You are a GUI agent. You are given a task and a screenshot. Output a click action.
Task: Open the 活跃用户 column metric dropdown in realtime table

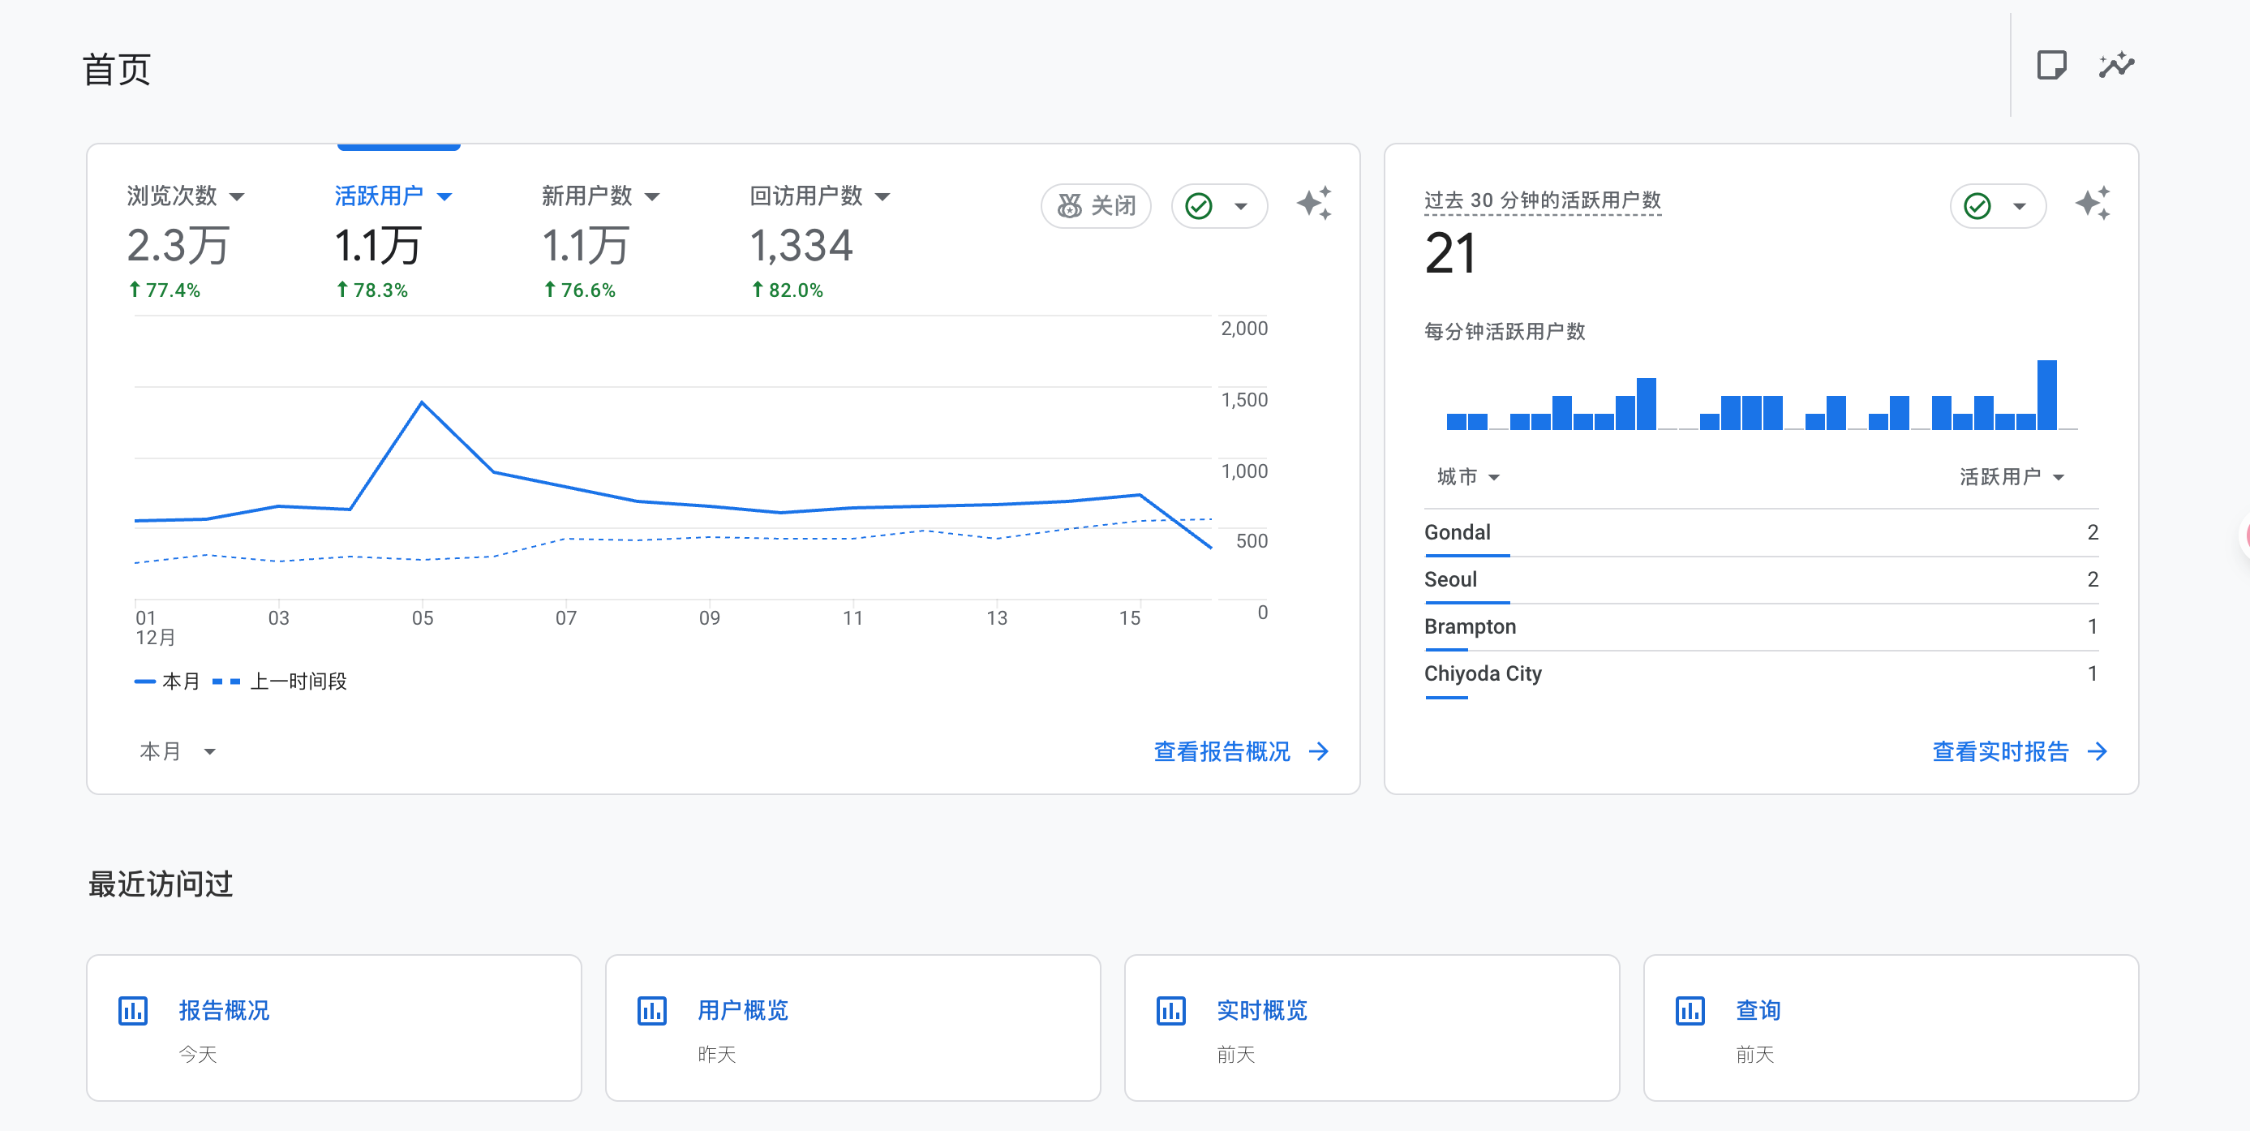coord(2011,477)
